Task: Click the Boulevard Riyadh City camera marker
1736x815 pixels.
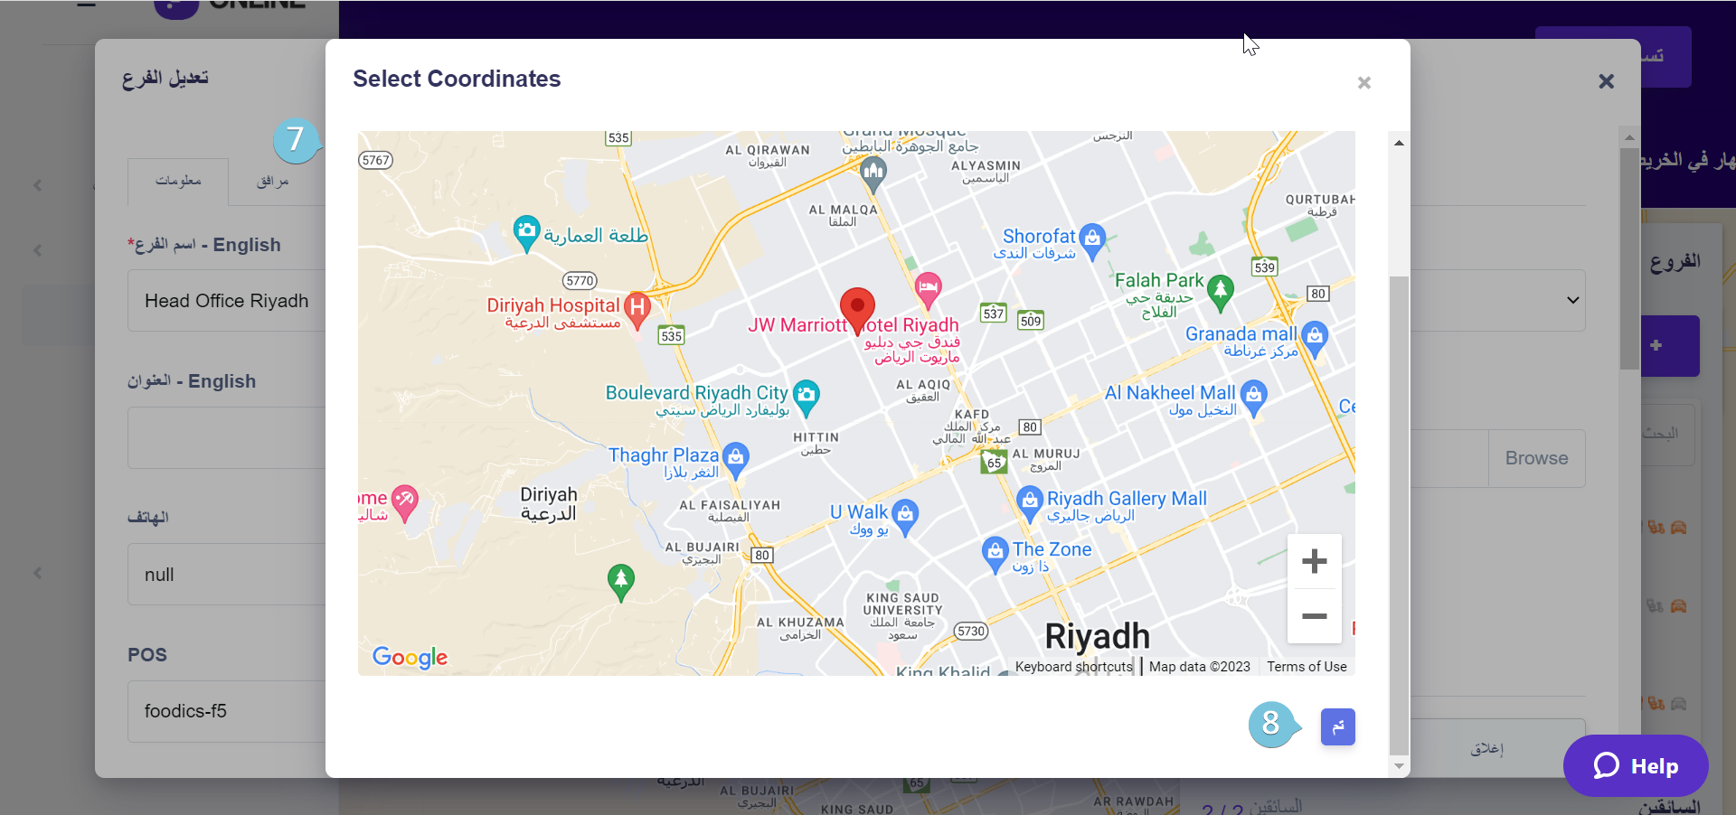Action: (x=807, y=397)
